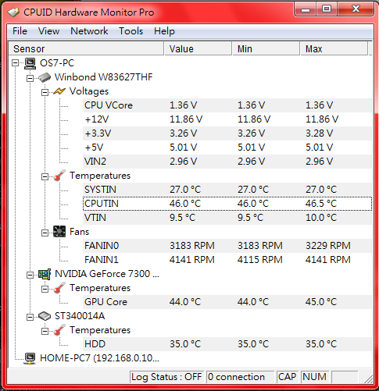Click the Voltages lightning icon
This screenshot has width=379, height=391.
[59, 91]
